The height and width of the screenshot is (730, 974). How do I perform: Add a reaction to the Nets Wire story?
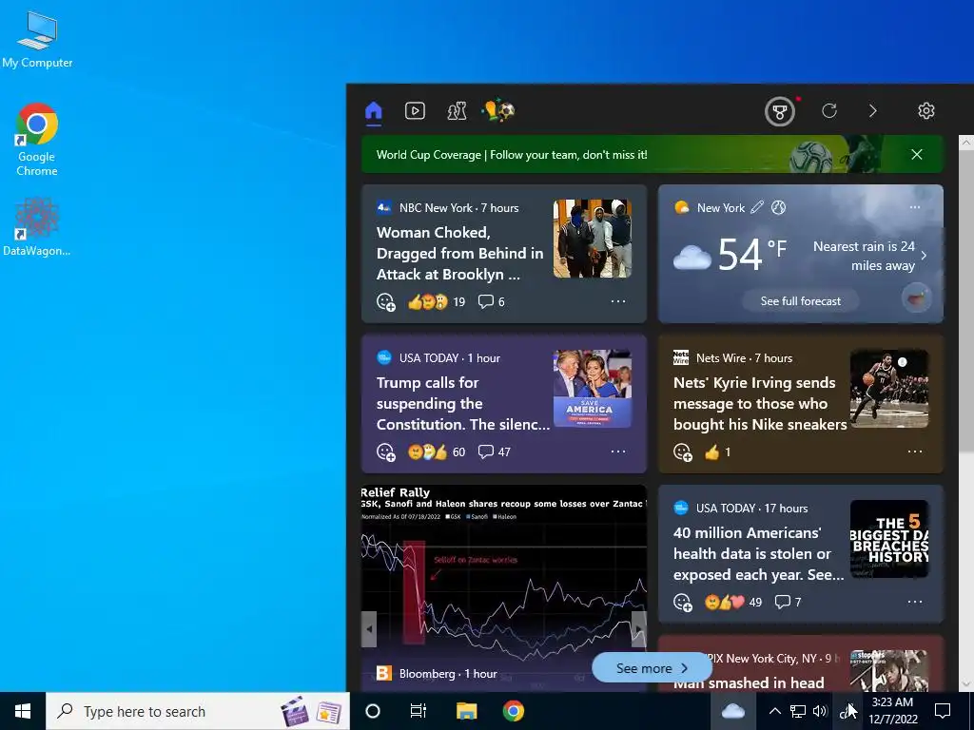[x=683, y=451]
